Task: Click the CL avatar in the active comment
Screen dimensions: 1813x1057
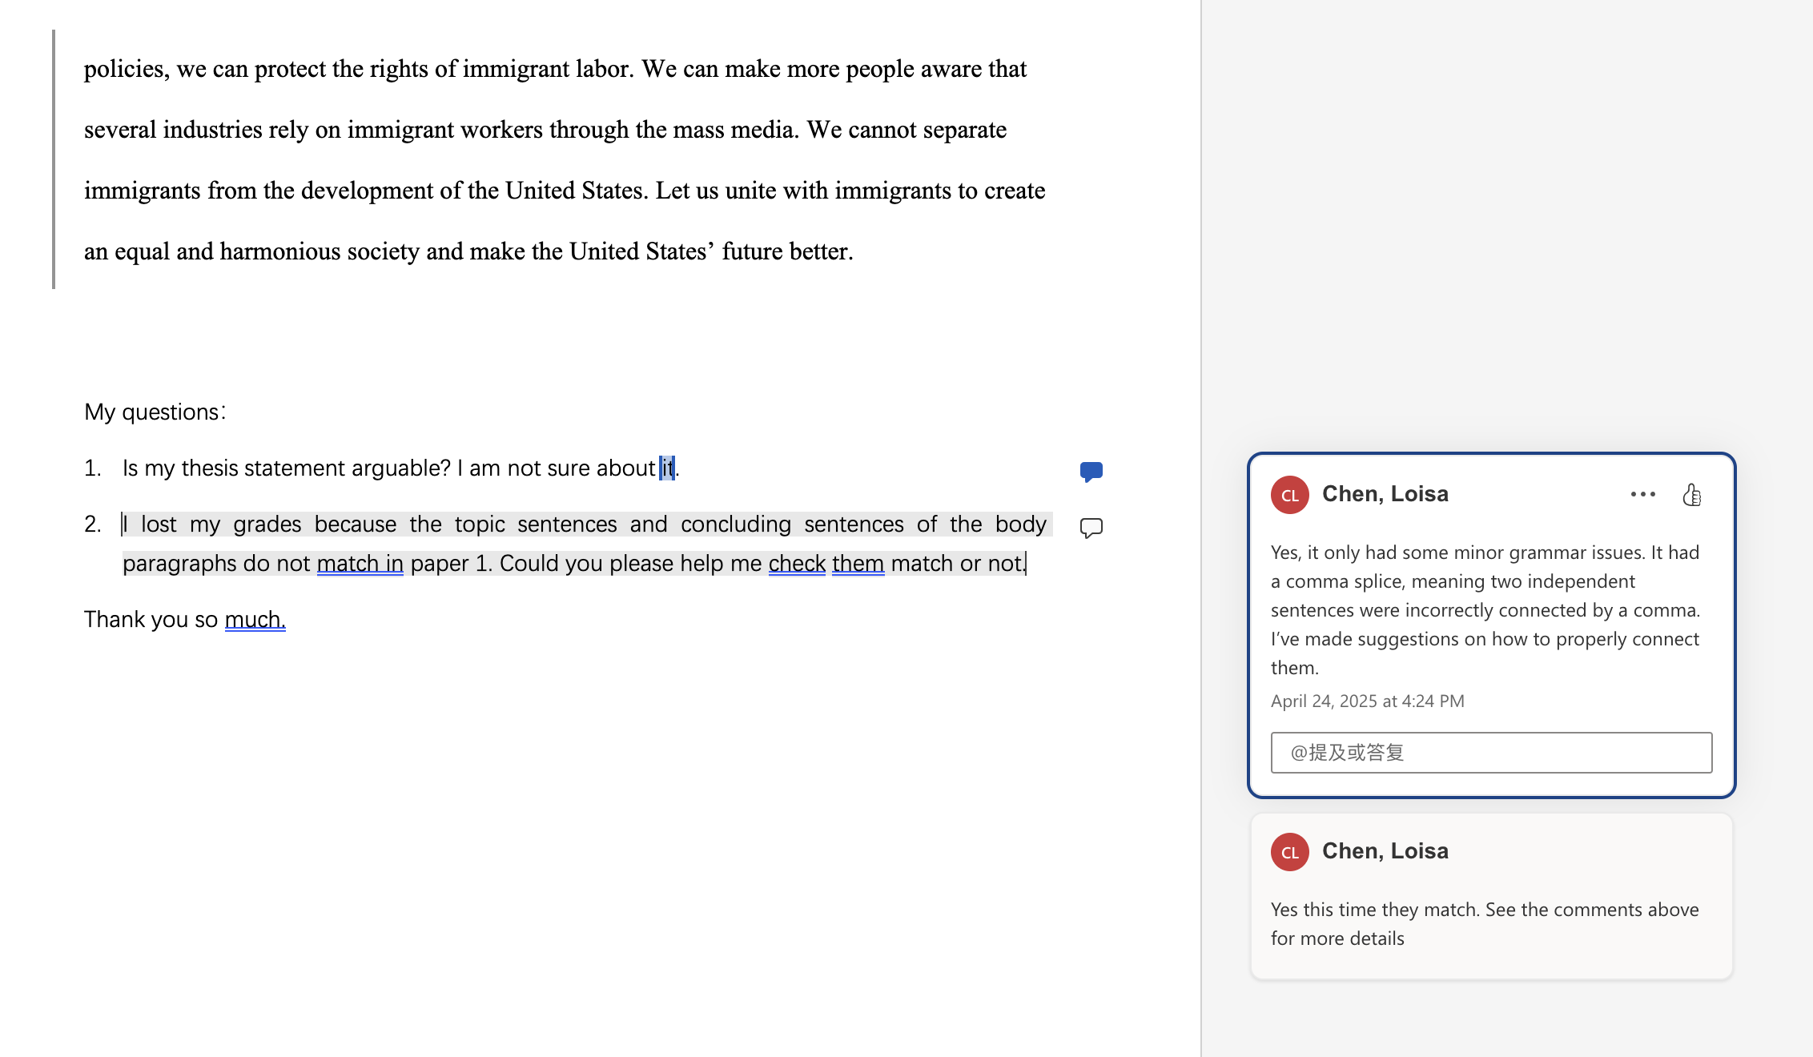Action: coord(1289,495)
